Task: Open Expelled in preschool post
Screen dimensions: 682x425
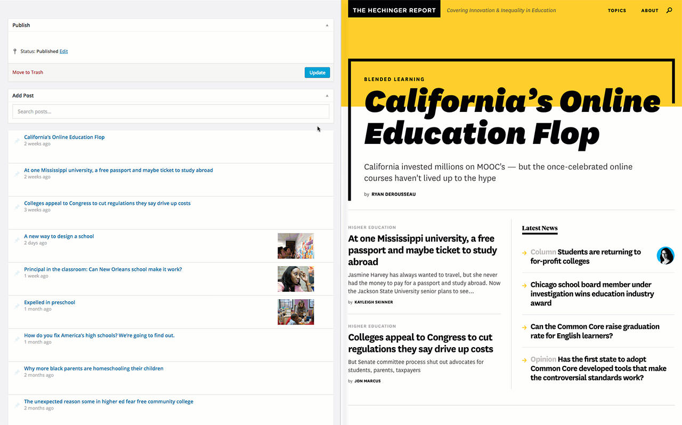Action: pos(50,302)
